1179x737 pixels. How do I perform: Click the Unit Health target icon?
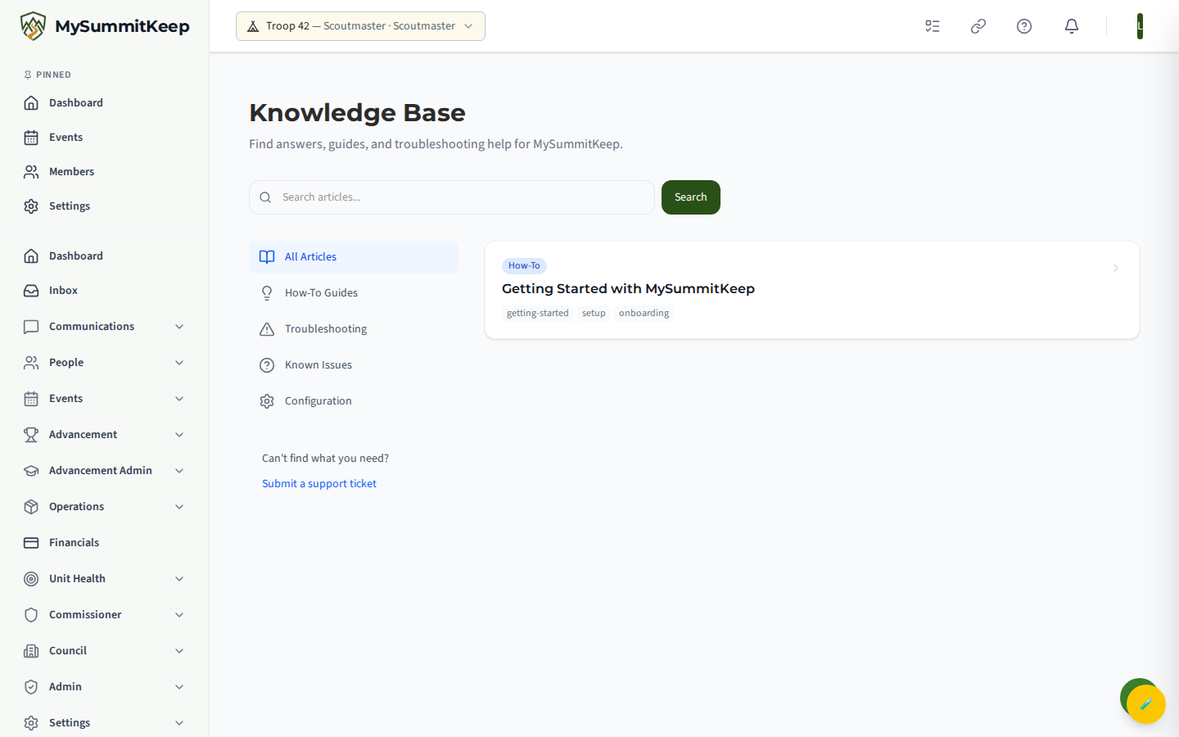pyautogui.click(x=31, y=579)
